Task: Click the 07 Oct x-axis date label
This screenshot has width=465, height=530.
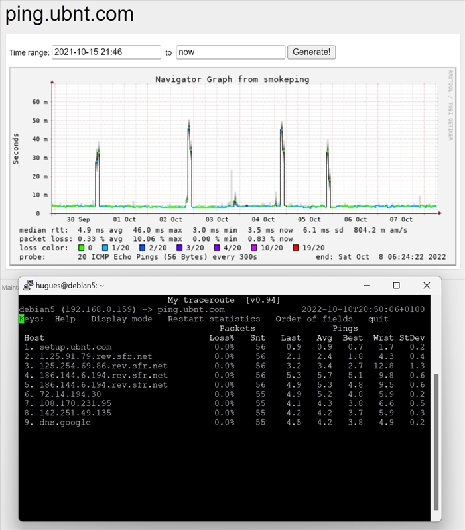Action: pos(401,219)
